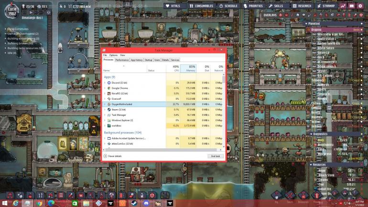368x207 pixels.
Task: Open the Starmap screen
Action: [326, 6]
